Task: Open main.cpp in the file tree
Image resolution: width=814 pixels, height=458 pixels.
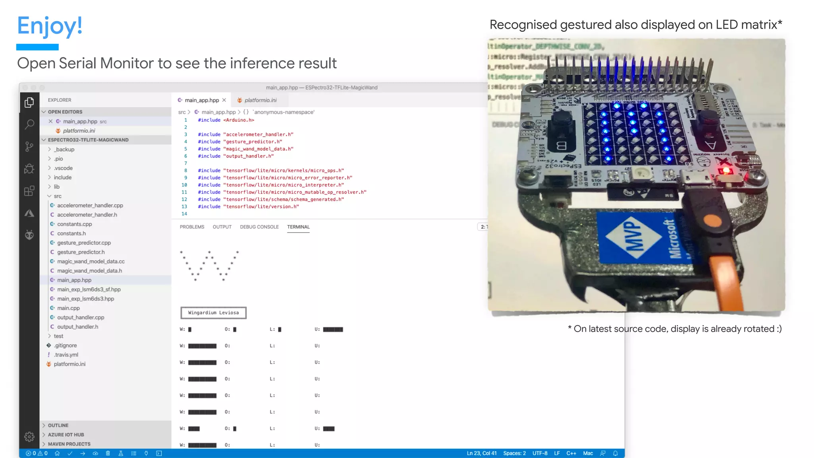Action: [x=68, y=308]
